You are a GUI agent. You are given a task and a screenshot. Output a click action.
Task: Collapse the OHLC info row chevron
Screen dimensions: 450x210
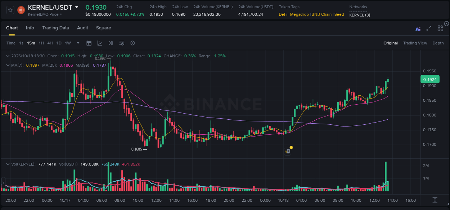coord(8,56)
